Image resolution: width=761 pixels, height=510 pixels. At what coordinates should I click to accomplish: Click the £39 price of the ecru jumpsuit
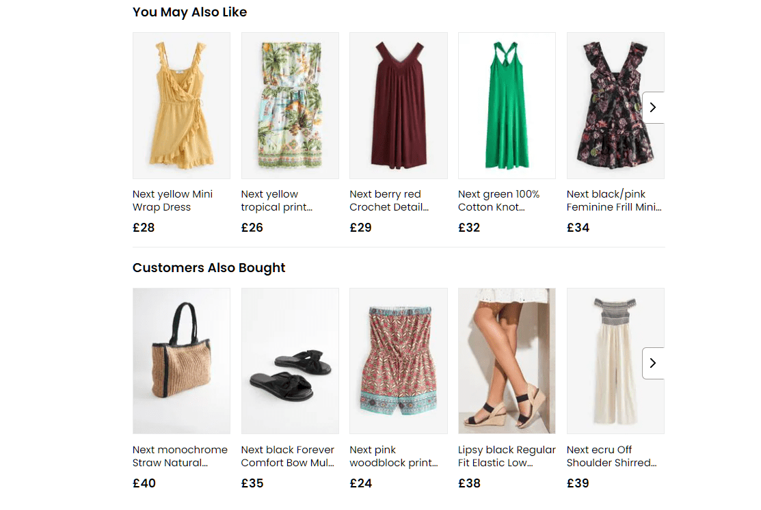pyautogui.click(x=578, y=483)
